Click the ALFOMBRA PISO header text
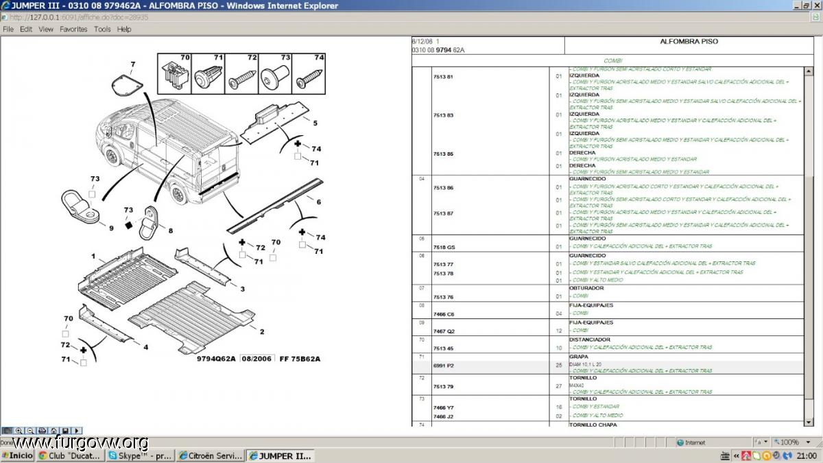Screen dimensions: 823x463 pyautogui.click(x=689, y=41)
